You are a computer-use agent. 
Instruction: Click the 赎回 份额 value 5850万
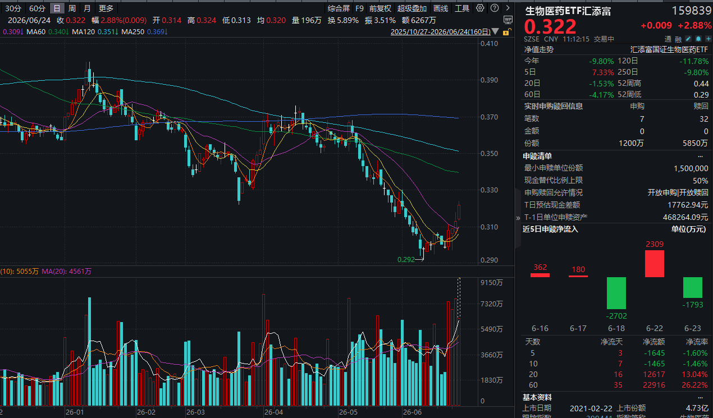696,143
